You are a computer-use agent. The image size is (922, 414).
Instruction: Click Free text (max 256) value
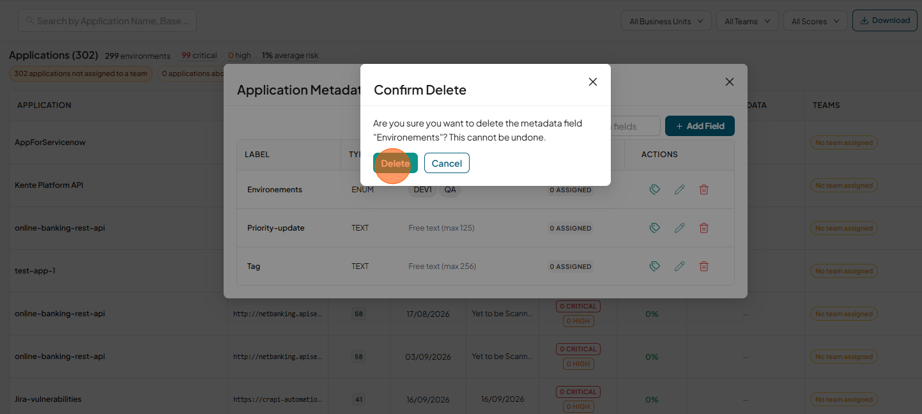[442, 266]
